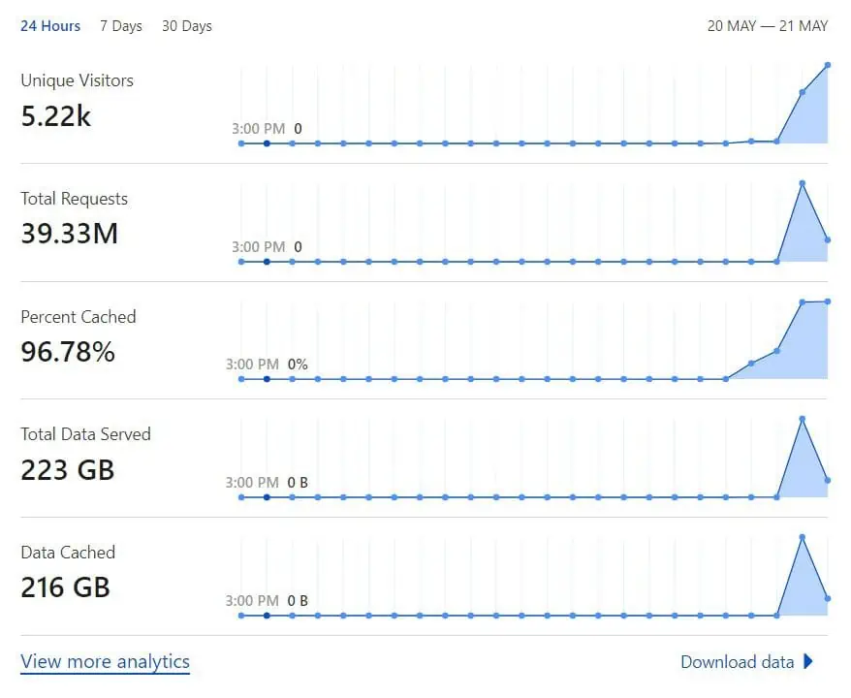
Task: Switch to the 30 Days view
Action: coord(187,26)
